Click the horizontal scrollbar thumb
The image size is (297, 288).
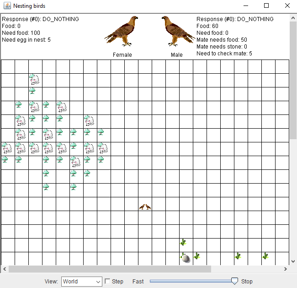coord(142,269)
